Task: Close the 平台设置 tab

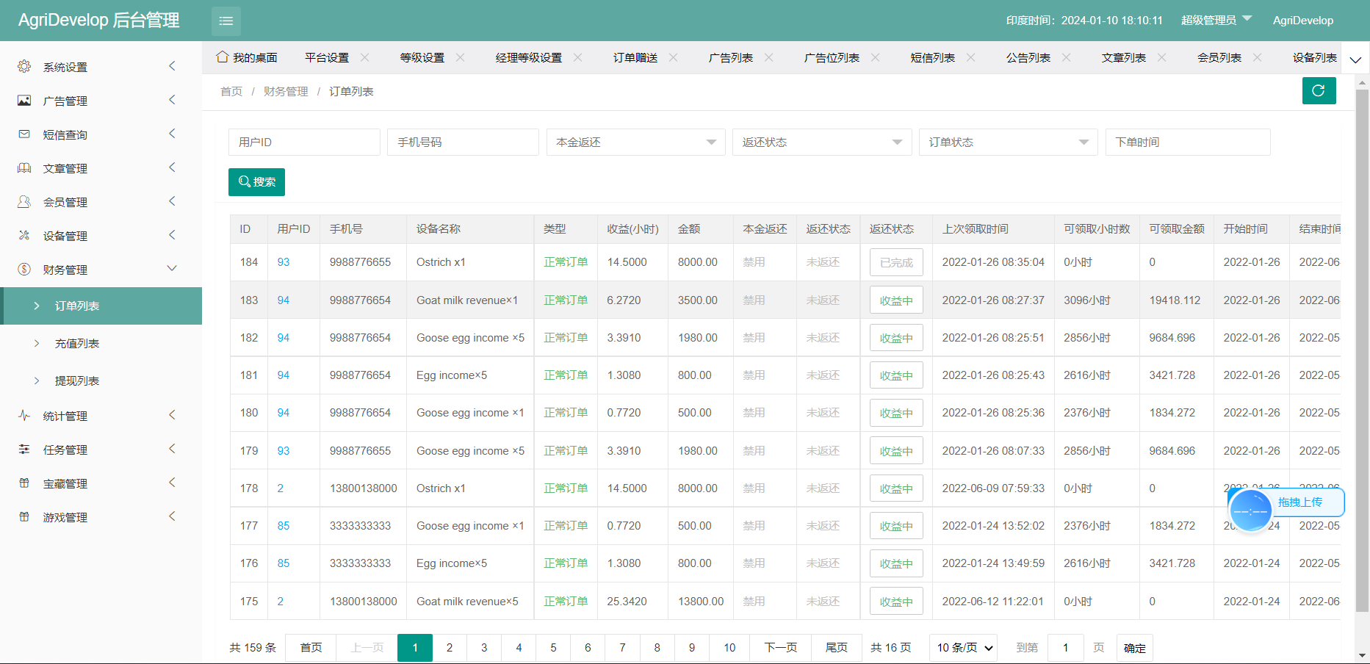Action: pyautogui.click(x=365, y=57)
